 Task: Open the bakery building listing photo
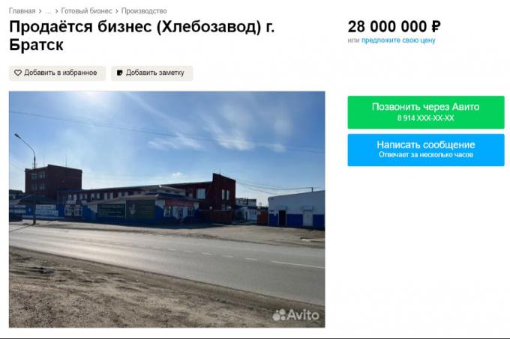(166, 210)
